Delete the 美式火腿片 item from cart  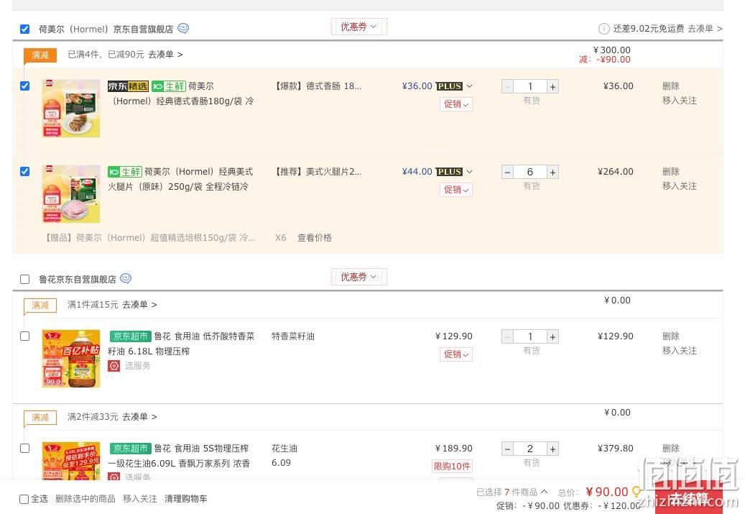pyautogui.click(x=670, y=172)
